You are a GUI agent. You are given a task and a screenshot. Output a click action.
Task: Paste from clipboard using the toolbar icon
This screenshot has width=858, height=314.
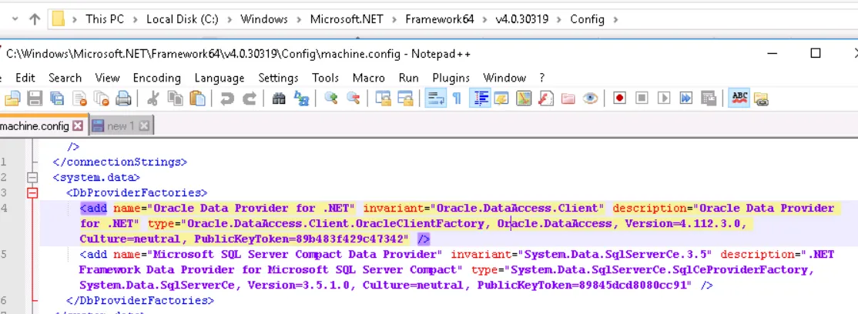[x=197, y=99]
